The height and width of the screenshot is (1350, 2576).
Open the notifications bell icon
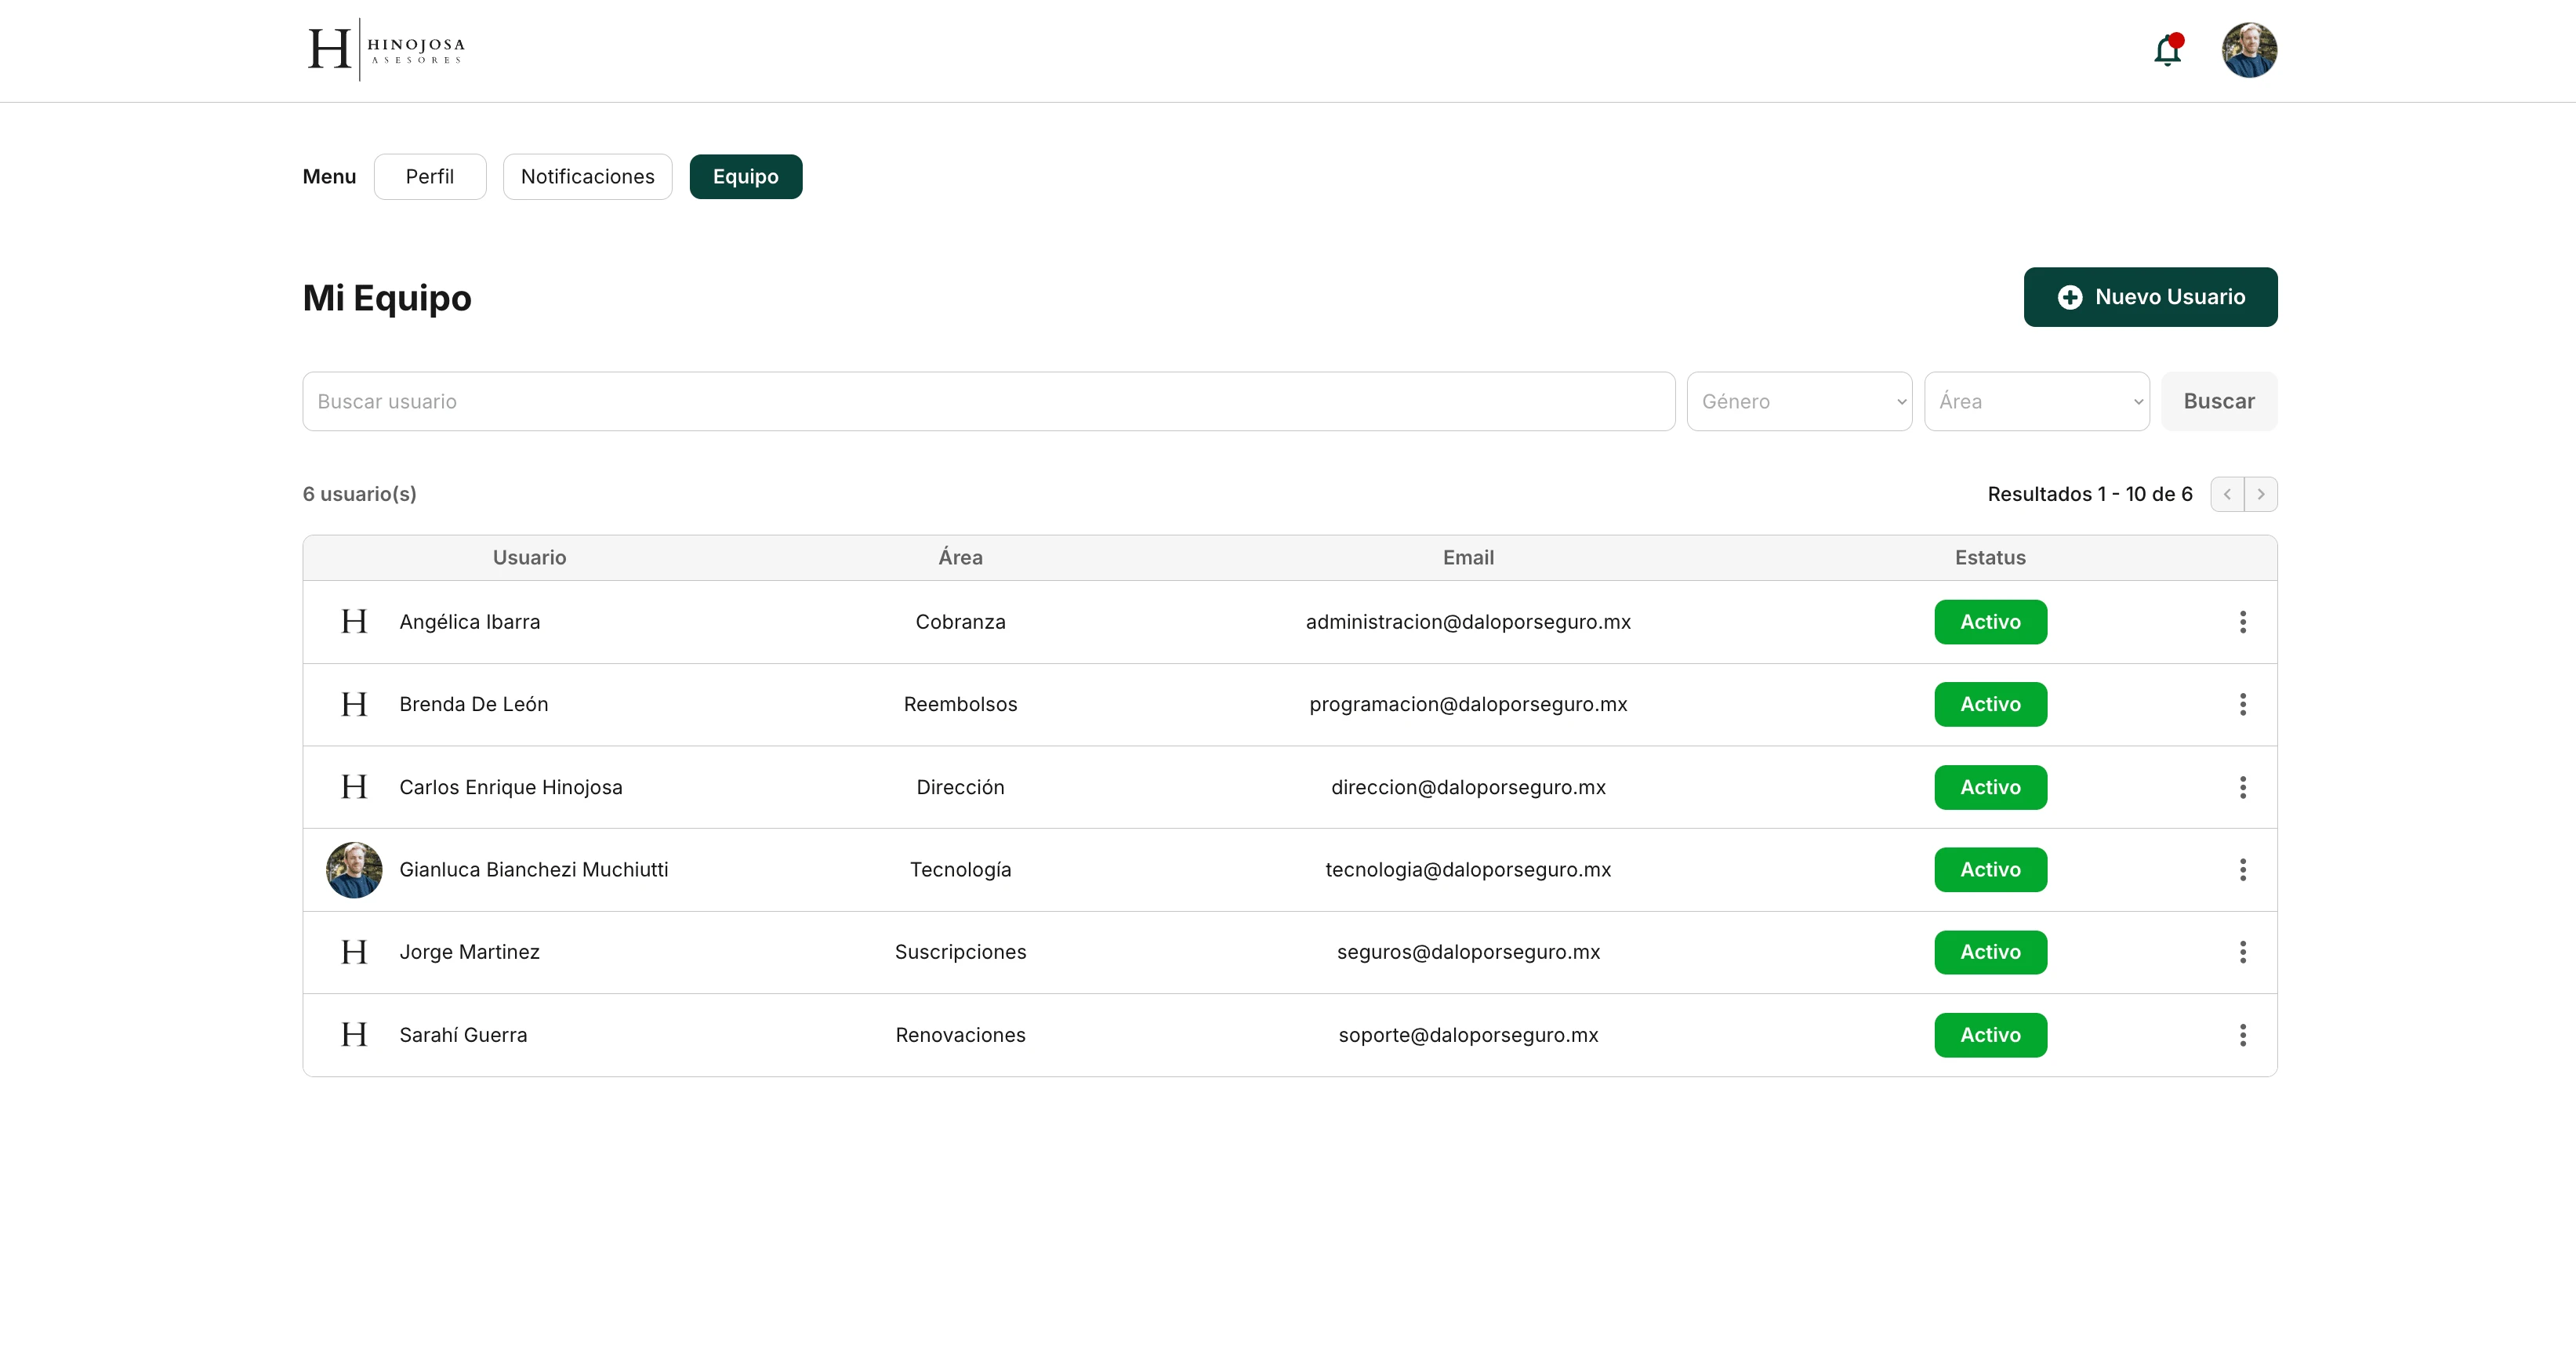coord(2167,50)
